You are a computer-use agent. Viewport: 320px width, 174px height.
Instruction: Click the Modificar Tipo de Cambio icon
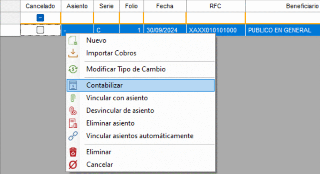point(73,69)
